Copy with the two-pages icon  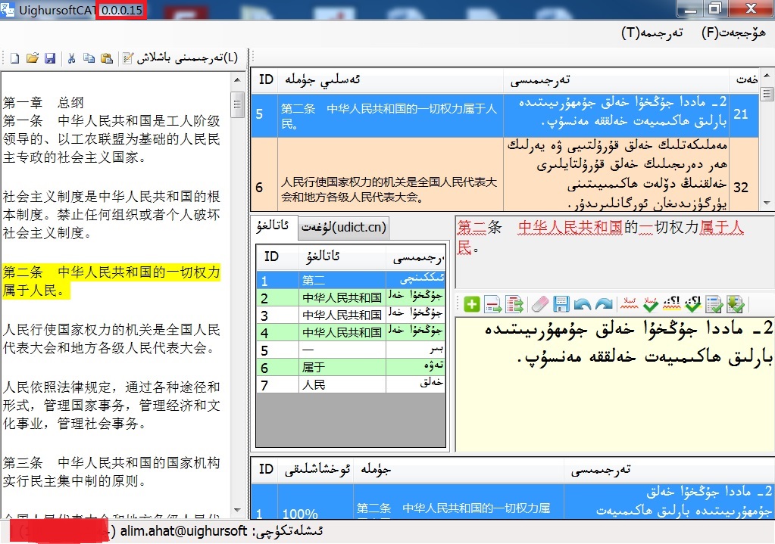pyautogui.click(x=89, y=58)
